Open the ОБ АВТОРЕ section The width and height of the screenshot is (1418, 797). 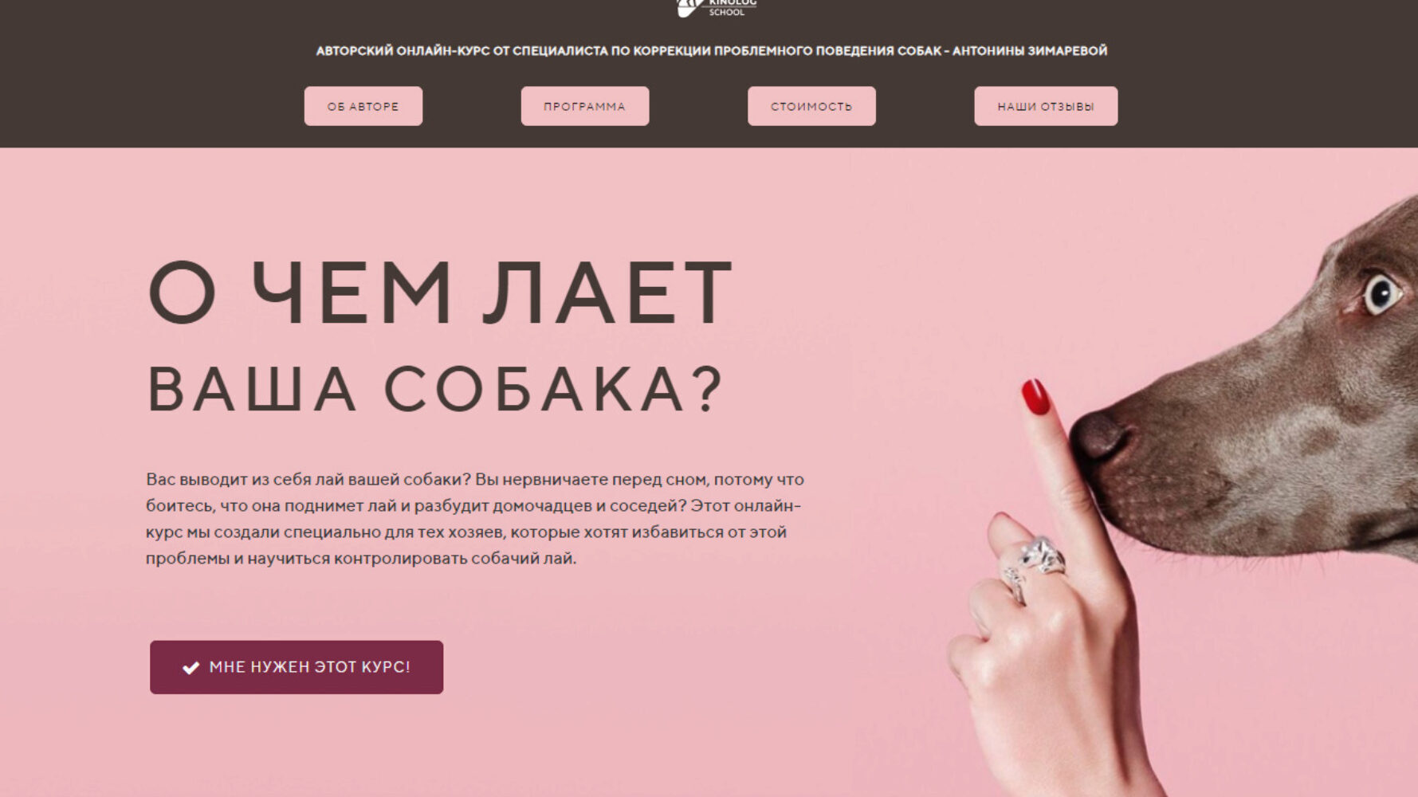point(363,106)
